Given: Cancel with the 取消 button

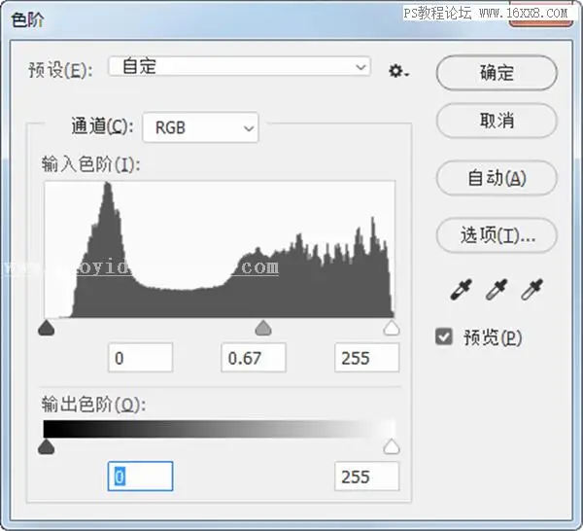Looking at the screenshot, I should click(497, 121).
